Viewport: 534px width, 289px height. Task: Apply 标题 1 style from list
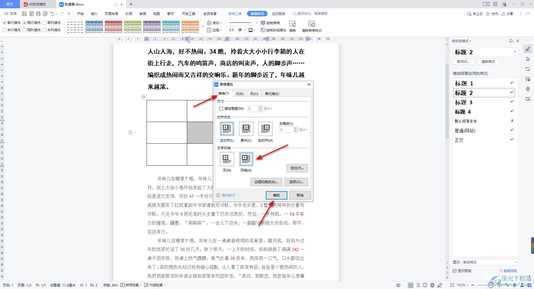click(484, 83)
